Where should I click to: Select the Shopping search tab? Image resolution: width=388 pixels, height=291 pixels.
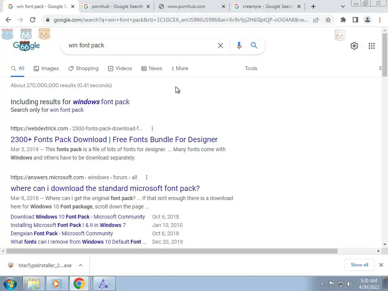pyautogui.click(x=83, y=69)
